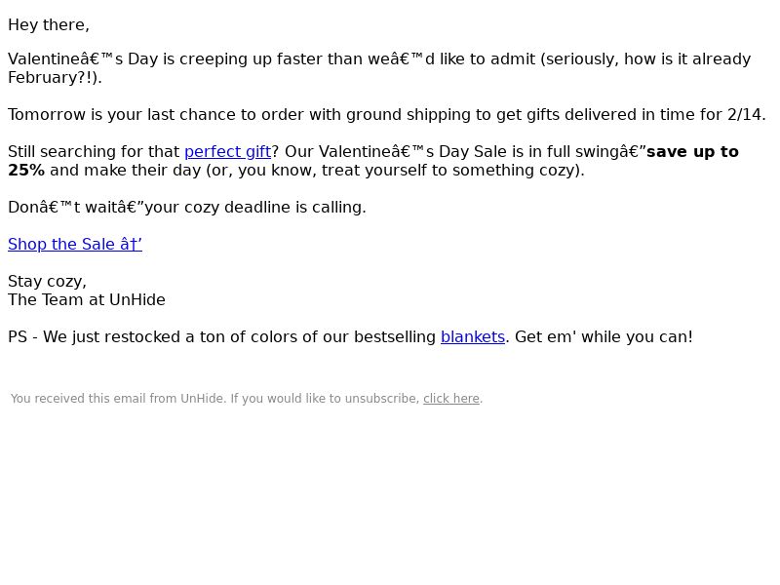Open the "perfect gift" link

[x=227, y=152]
